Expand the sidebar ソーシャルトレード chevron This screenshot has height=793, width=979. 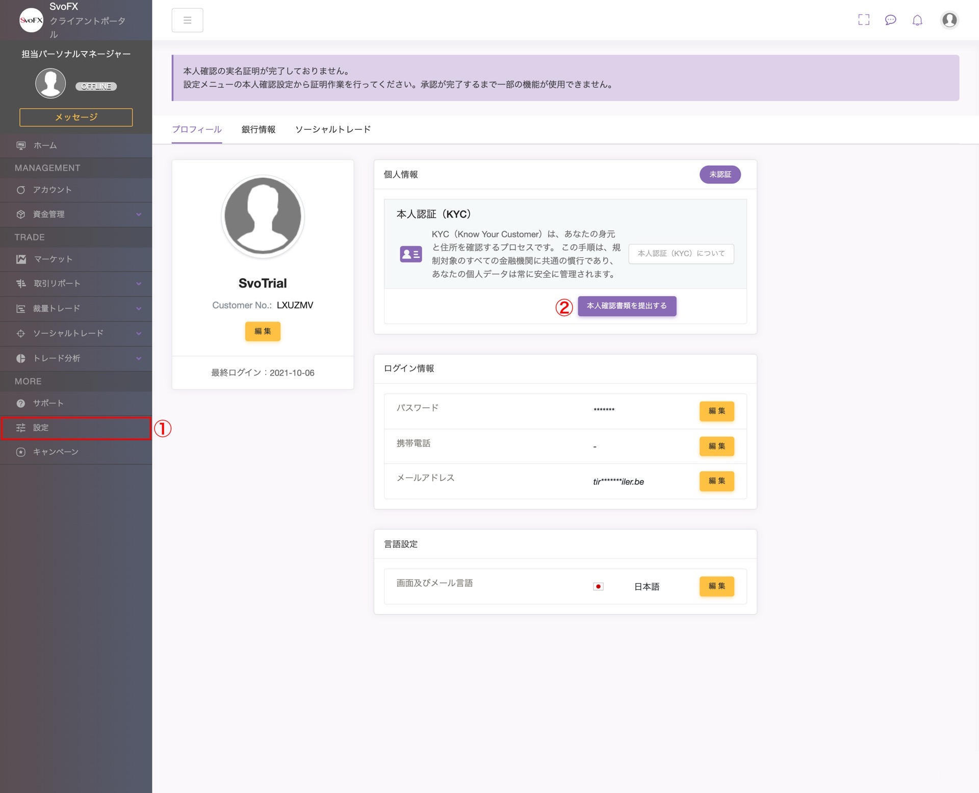(139, 334)
